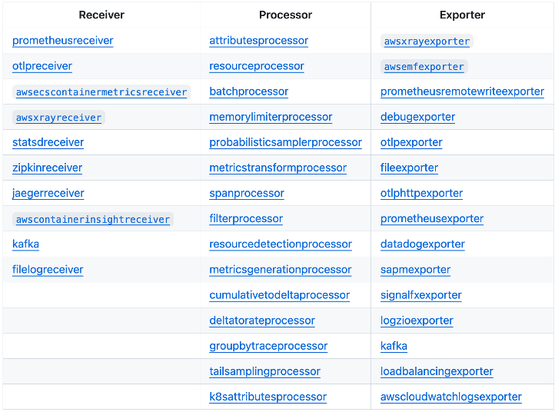
Task: Click the otlpreceiver link
Action: (x=42, y=66)
